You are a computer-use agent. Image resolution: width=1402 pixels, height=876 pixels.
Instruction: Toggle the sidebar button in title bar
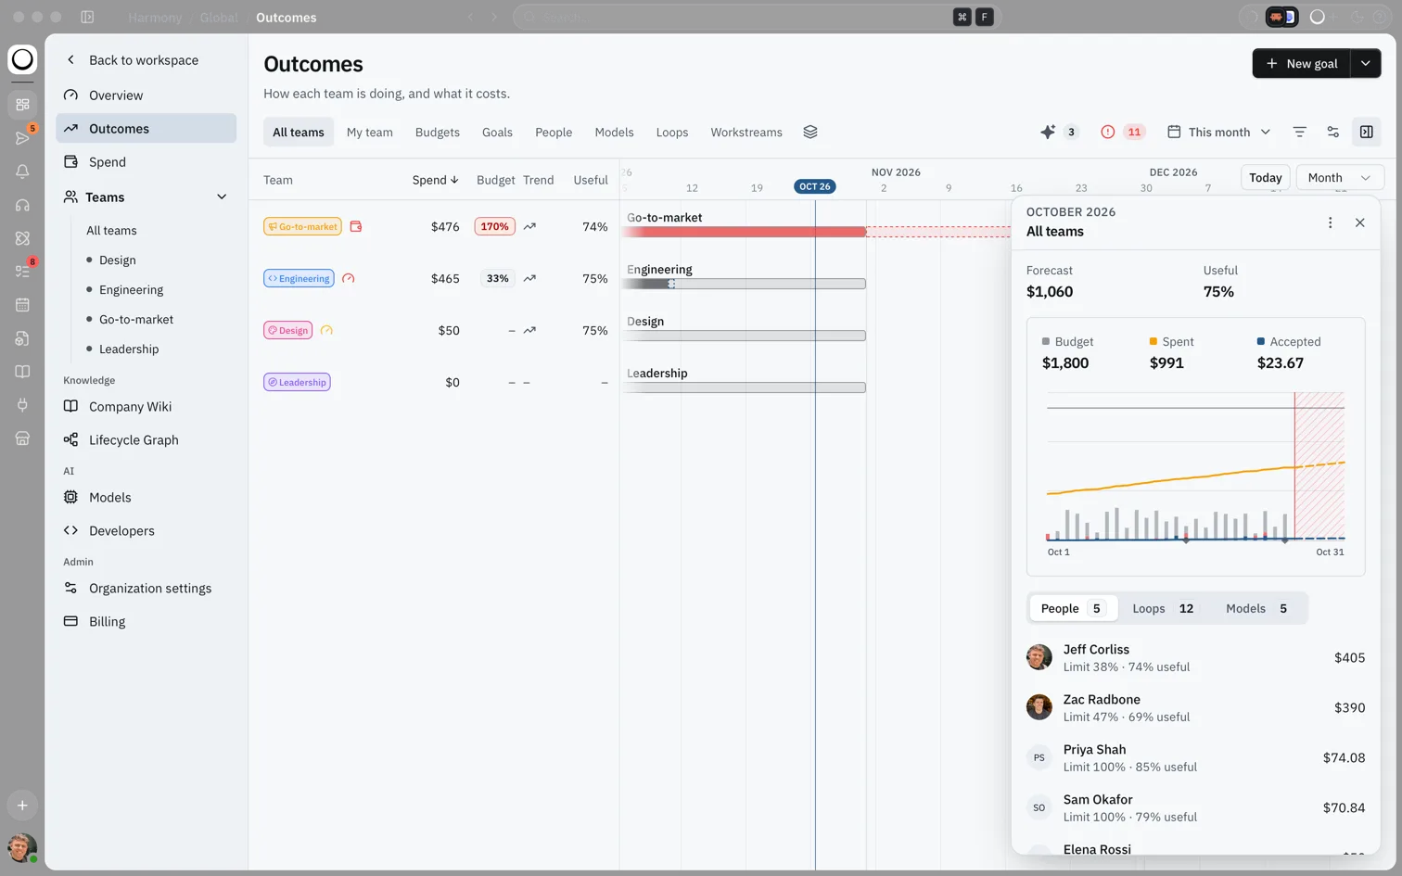[87, 17]
